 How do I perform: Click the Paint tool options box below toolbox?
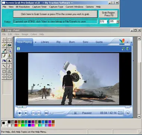click(7, 88)
